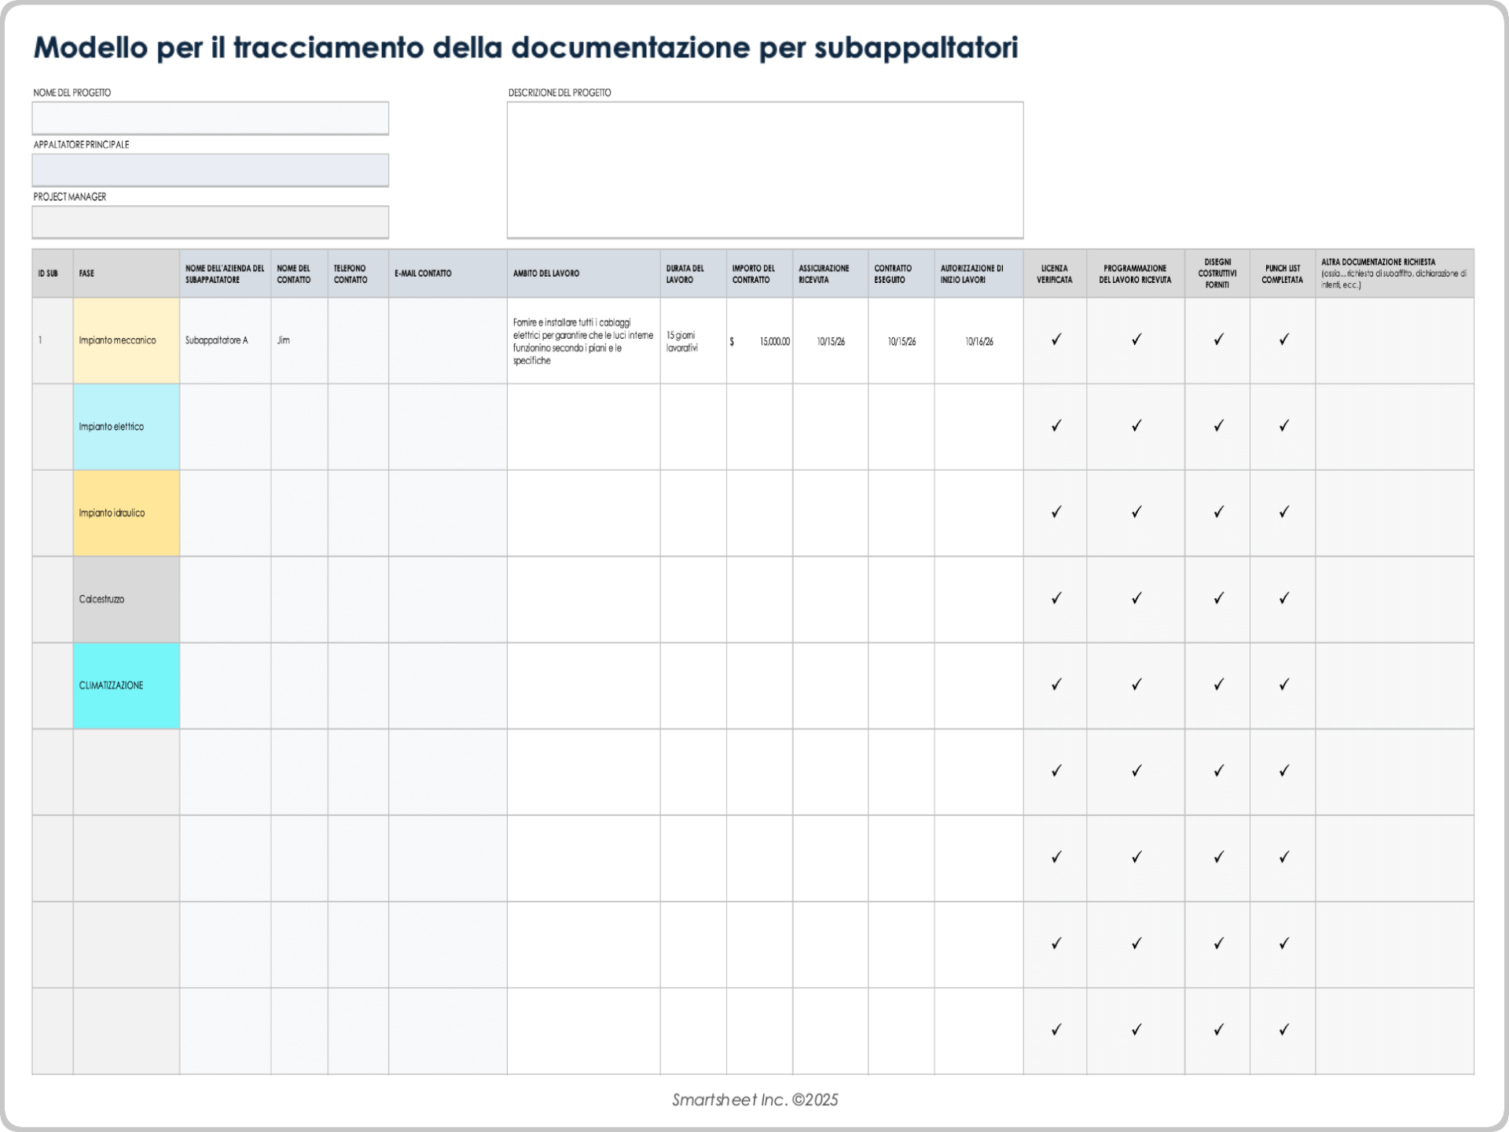This screenshot has height=1132, width=1509.
Task: Toggle Licenza Verificata check for Impianto idraulico
Action: tap(1056, 513)
